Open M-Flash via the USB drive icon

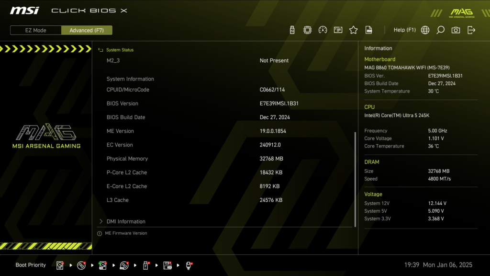coord(292,30)
